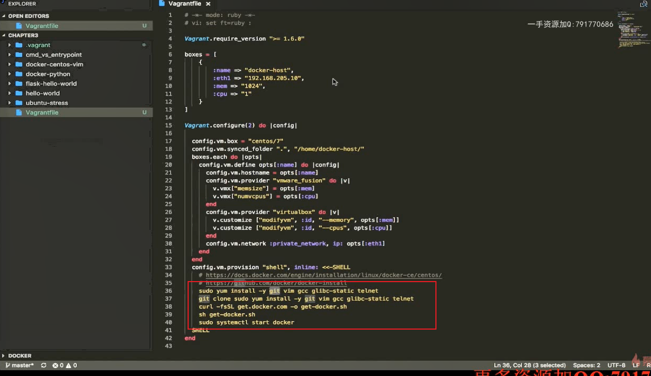Change the LF end-of-line sequence
This screenshot has width=651, height=376.
pos(636,365)
